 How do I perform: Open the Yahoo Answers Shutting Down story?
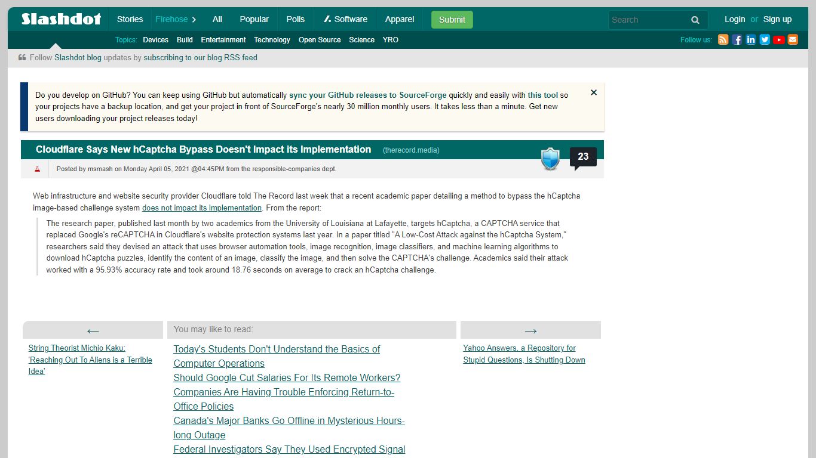pyautogui.click(x=524, y=354)
